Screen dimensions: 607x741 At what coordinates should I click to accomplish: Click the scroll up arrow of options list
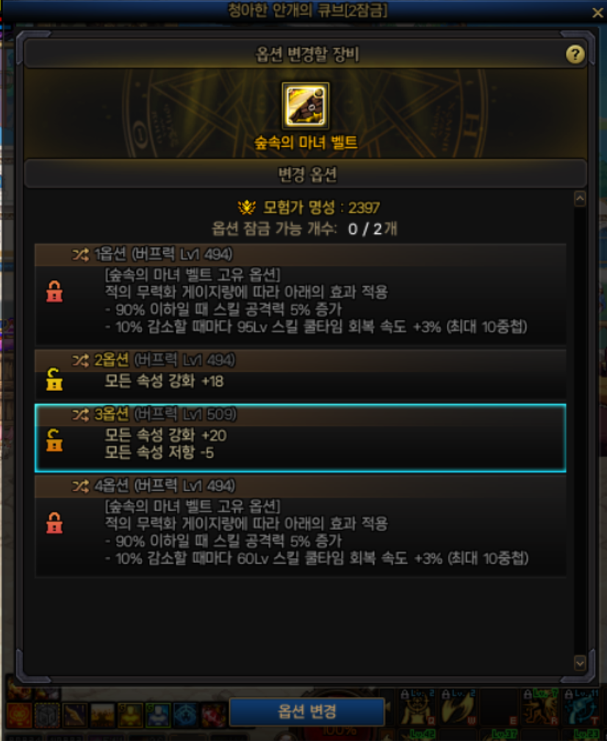(x=580, y=198)
